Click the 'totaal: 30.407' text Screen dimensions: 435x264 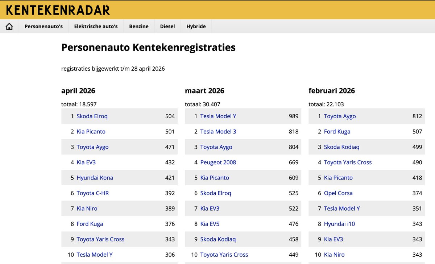203,104
